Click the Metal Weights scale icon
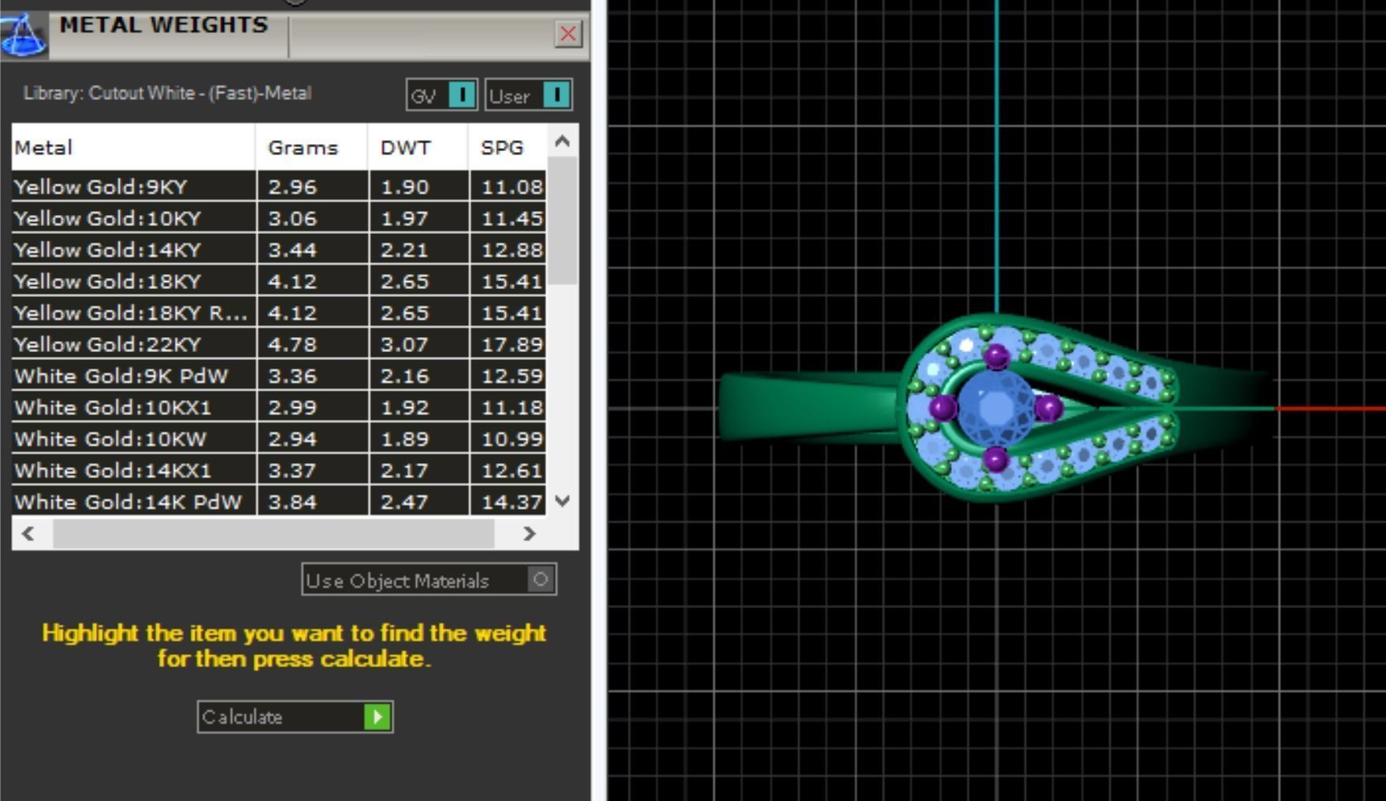 tap(24, 35)
